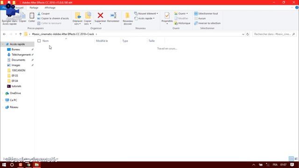Image resolution: width=299 pixels, height=168 pixels.
Task: Click the Cortana circle on taskbar
Action: (x=12, y=165)
